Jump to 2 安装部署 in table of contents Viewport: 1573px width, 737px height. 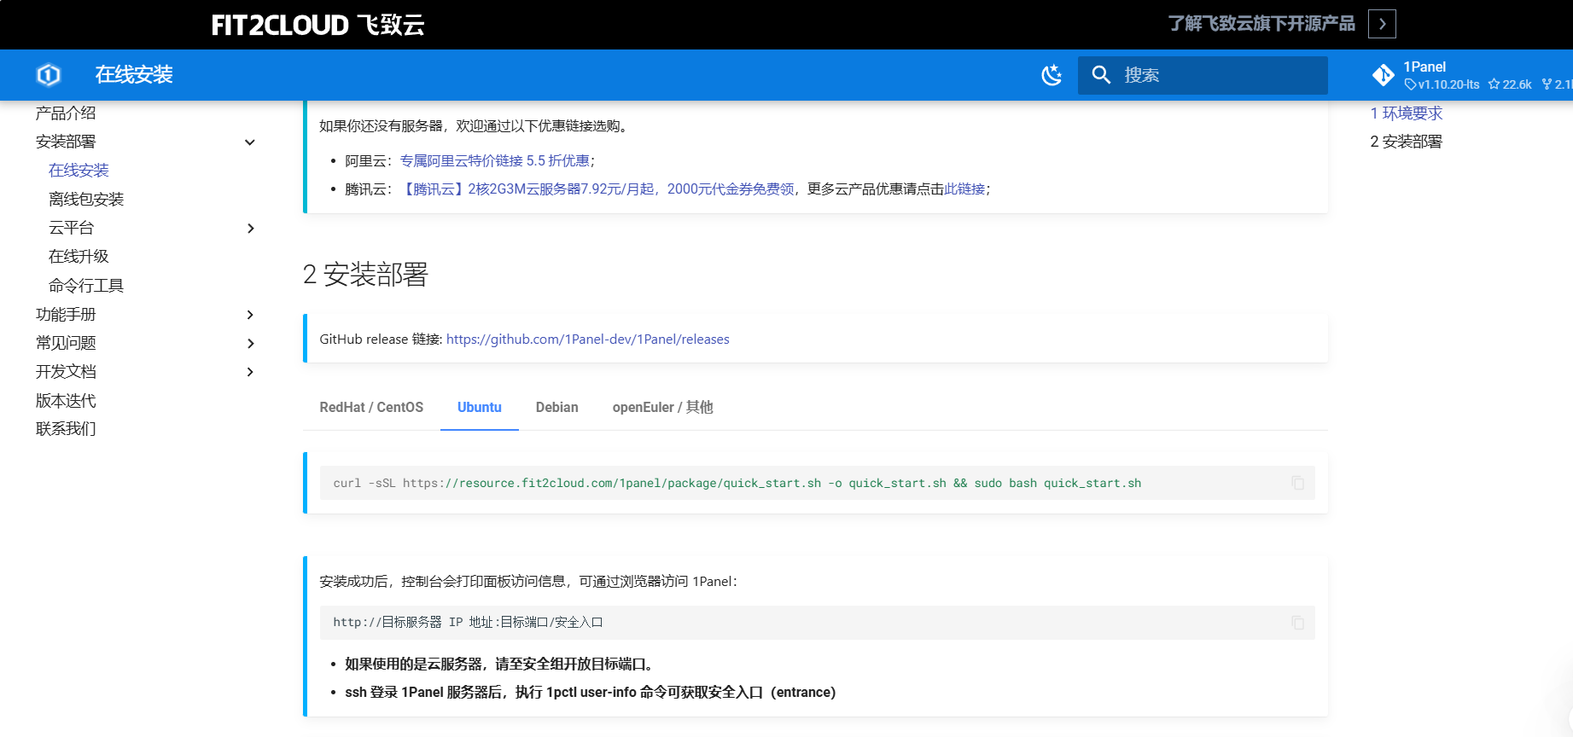(1407, 142)
